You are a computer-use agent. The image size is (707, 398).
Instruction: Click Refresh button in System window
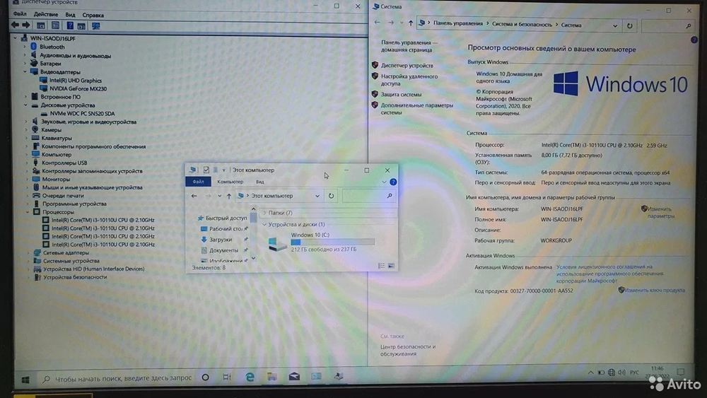(x=629, y=25)
